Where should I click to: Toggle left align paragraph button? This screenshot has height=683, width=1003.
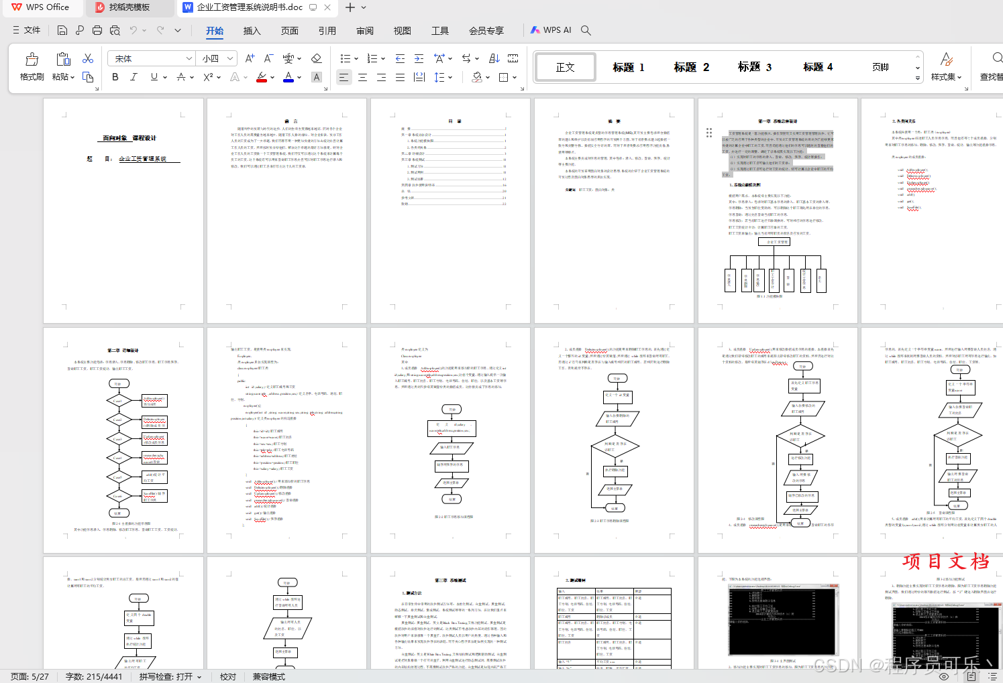[344, 77]
